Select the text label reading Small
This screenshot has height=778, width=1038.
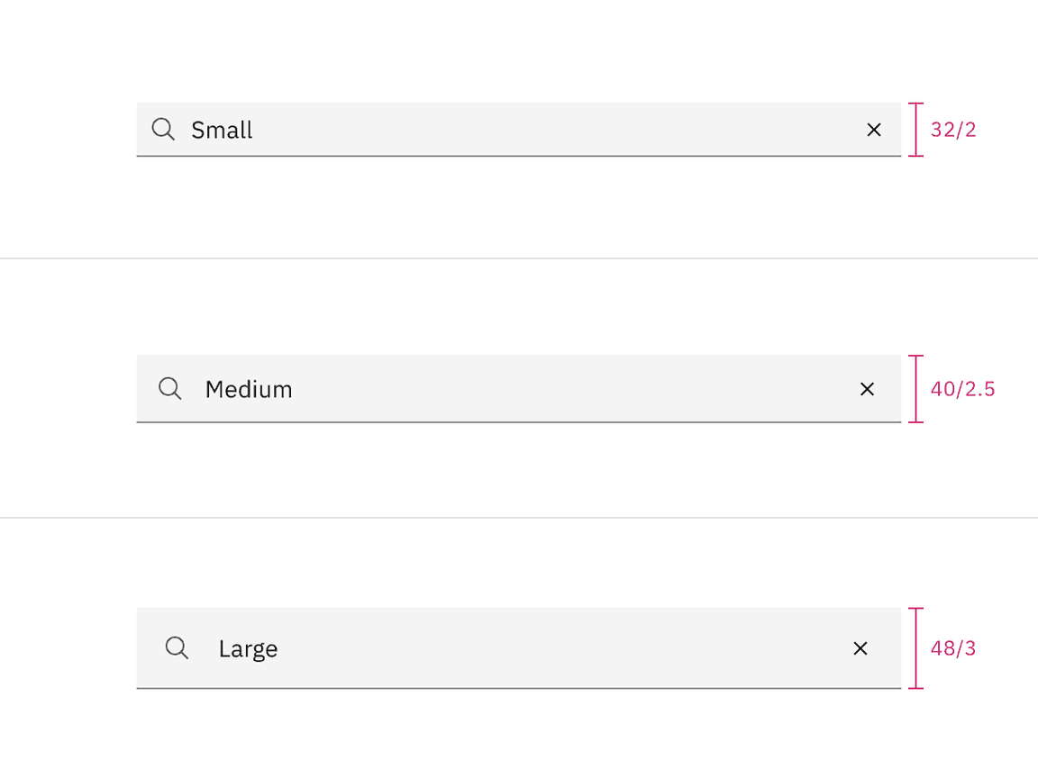[221, 130]
